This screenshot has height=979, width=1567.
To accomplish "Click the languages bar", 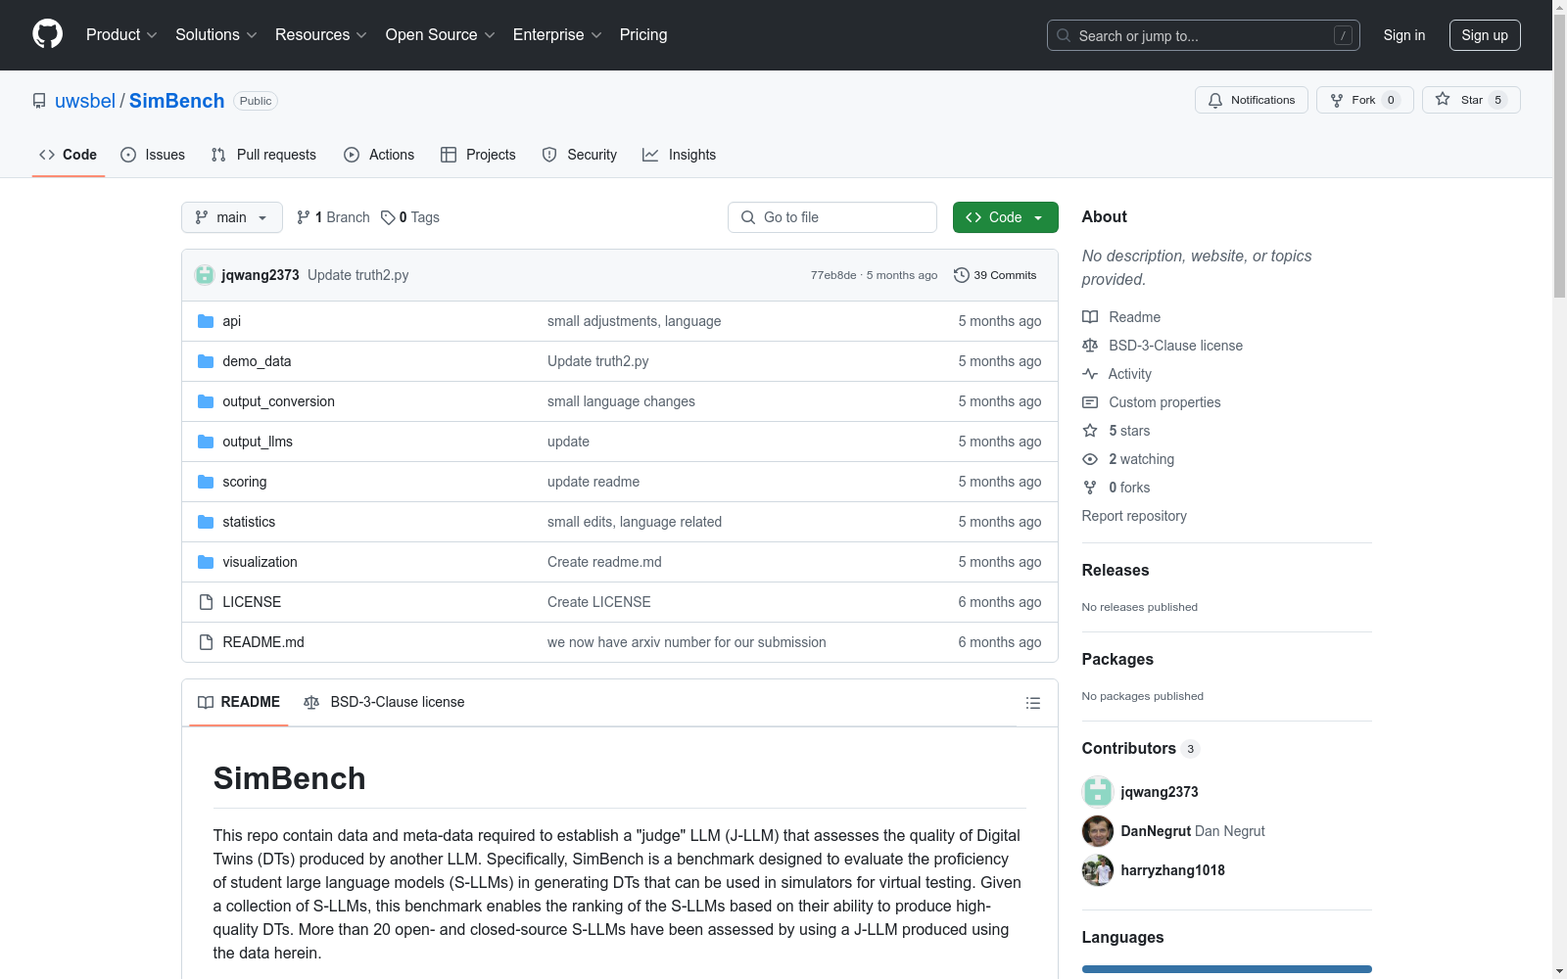I will coord(1226,969).
